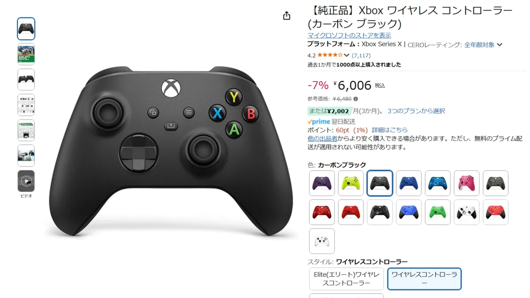Select Elite wireless controller style option
530x298 pixels.
pos(347,279)
